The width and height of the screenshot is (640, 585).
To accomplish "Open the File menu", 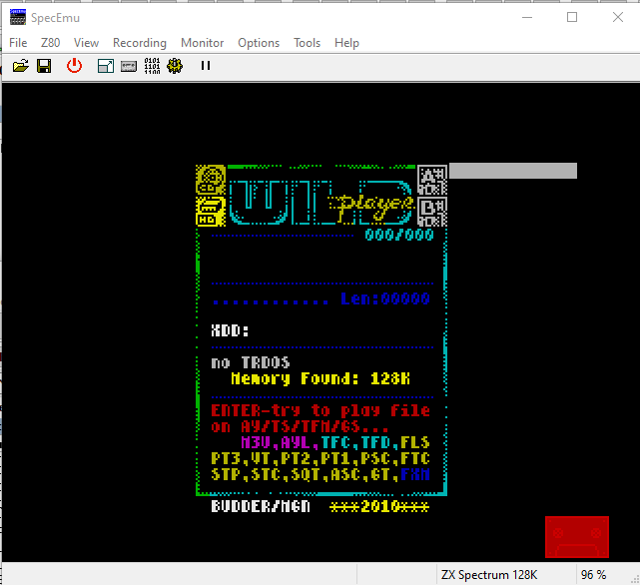I will click(x=18, y=43).
